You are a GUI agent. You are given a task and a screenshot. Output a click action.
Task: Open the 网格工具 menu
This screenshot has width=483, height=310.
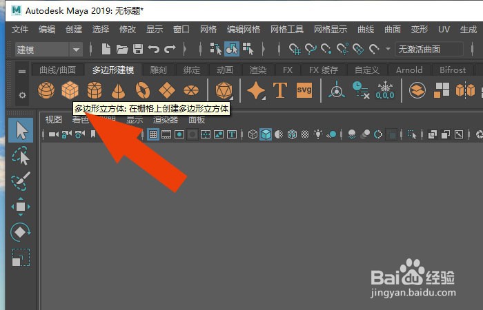click(x=287, y=30)
